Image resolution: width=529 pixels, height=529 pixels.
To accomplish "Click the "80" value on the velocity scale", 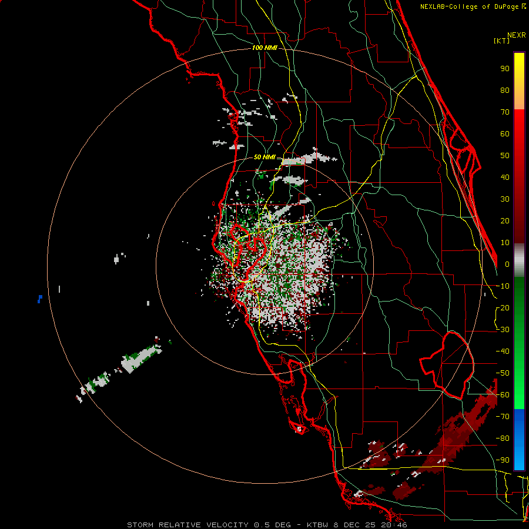I will [505, 90].
